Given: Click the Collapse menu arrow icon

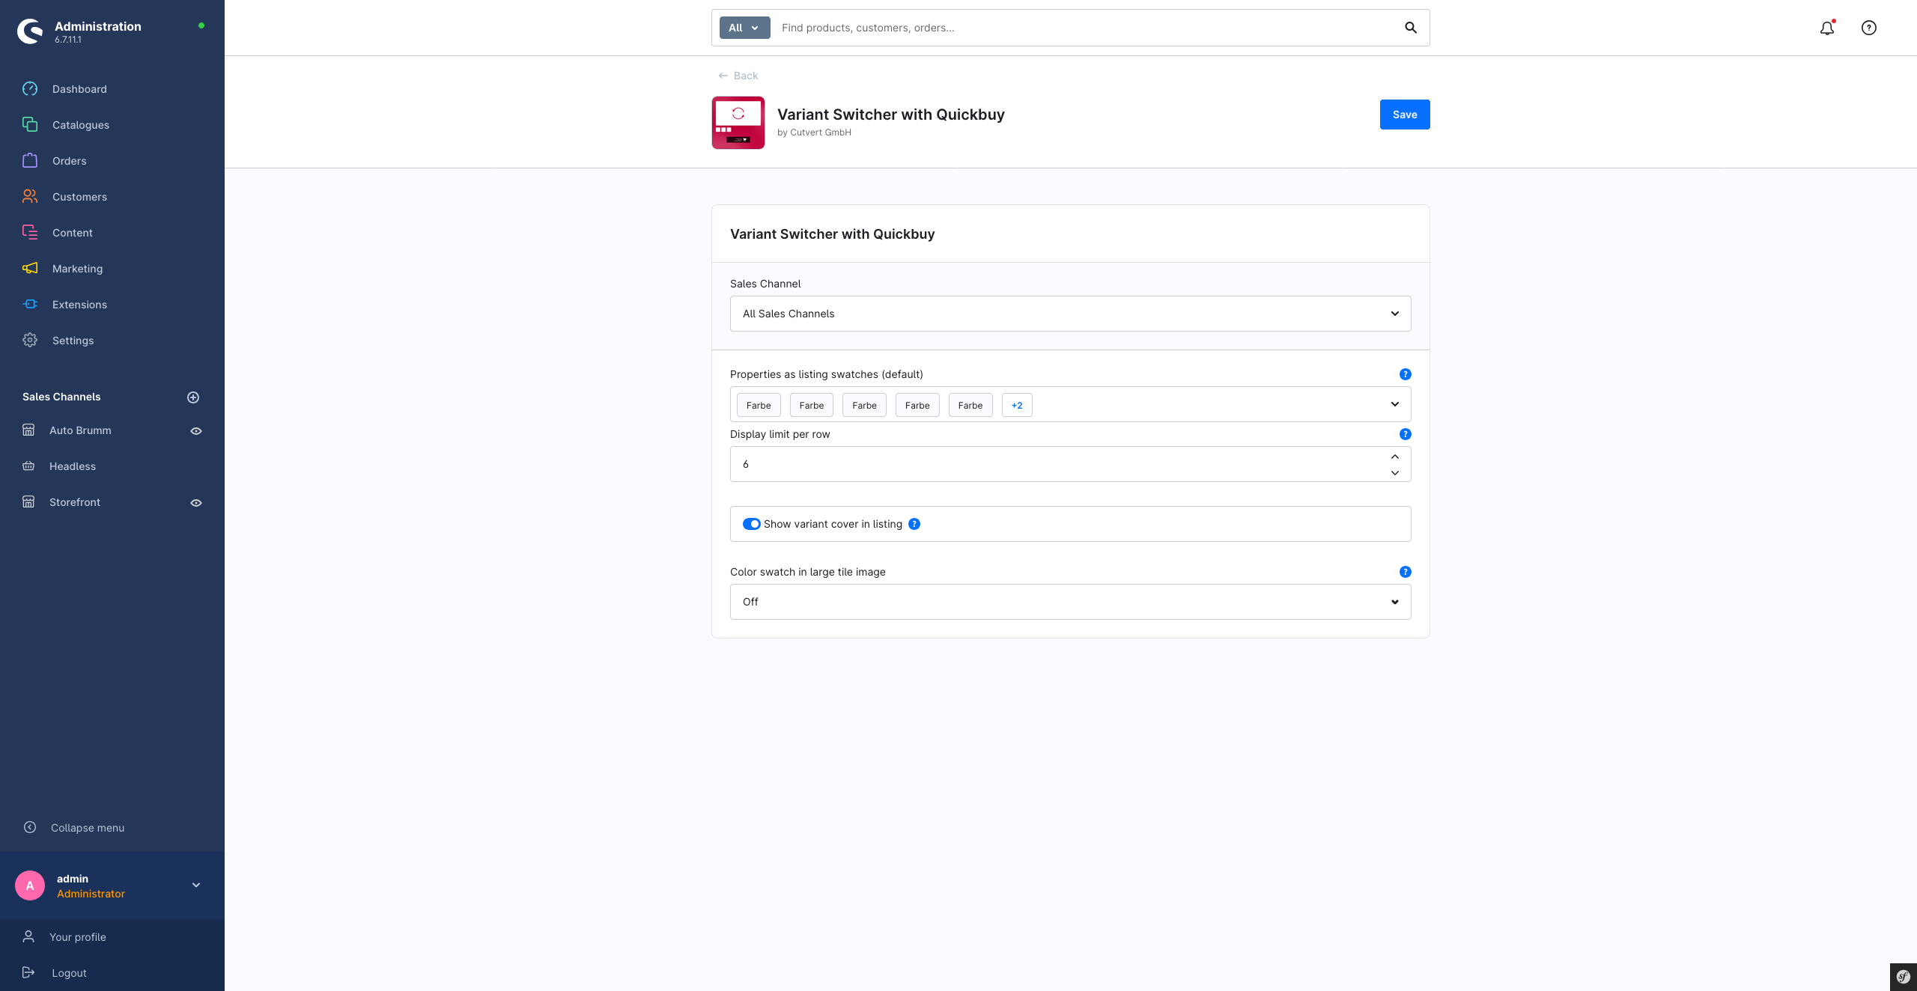Looking at the screenshot, I should [x=30, y=827].
